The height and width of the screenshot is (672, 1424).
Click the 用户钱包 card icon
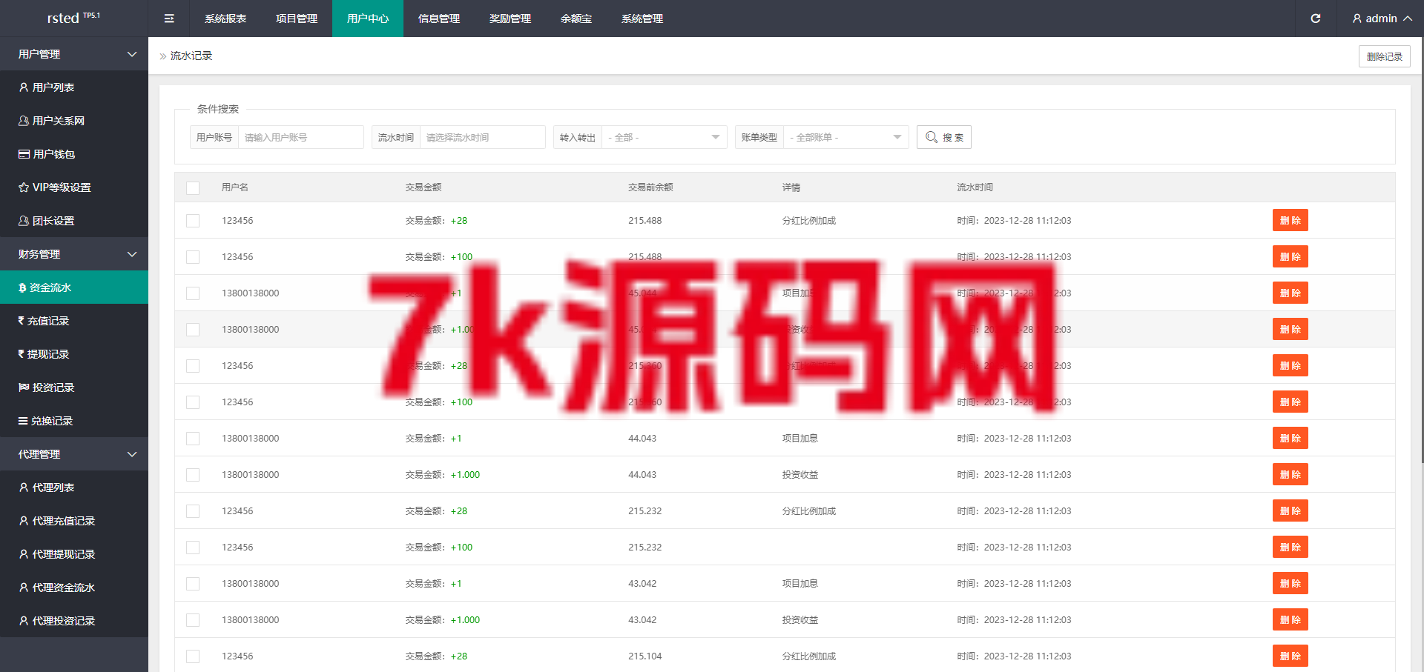tap(24, 154)
